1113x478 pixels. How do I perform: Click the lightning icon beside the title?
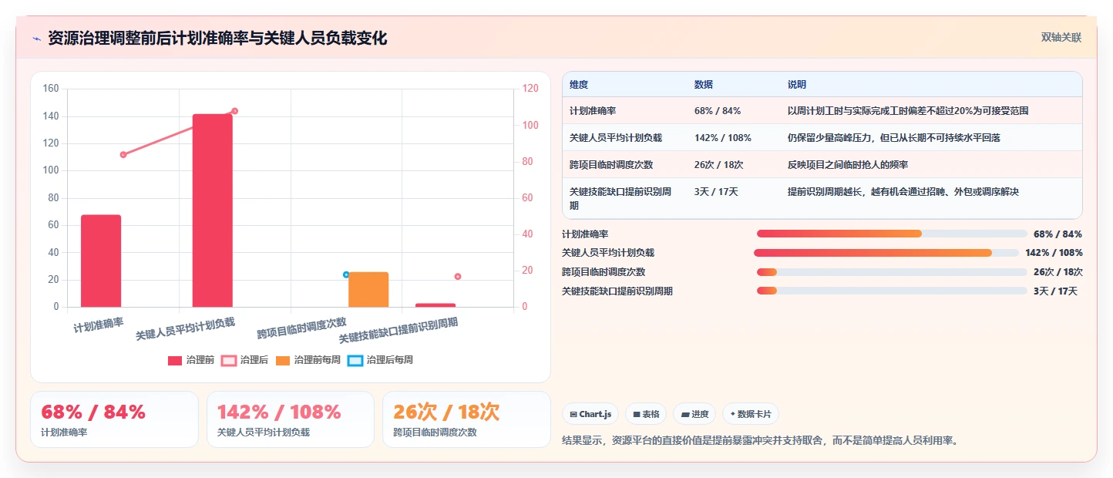pyautogui.click(x=36, y=38)
